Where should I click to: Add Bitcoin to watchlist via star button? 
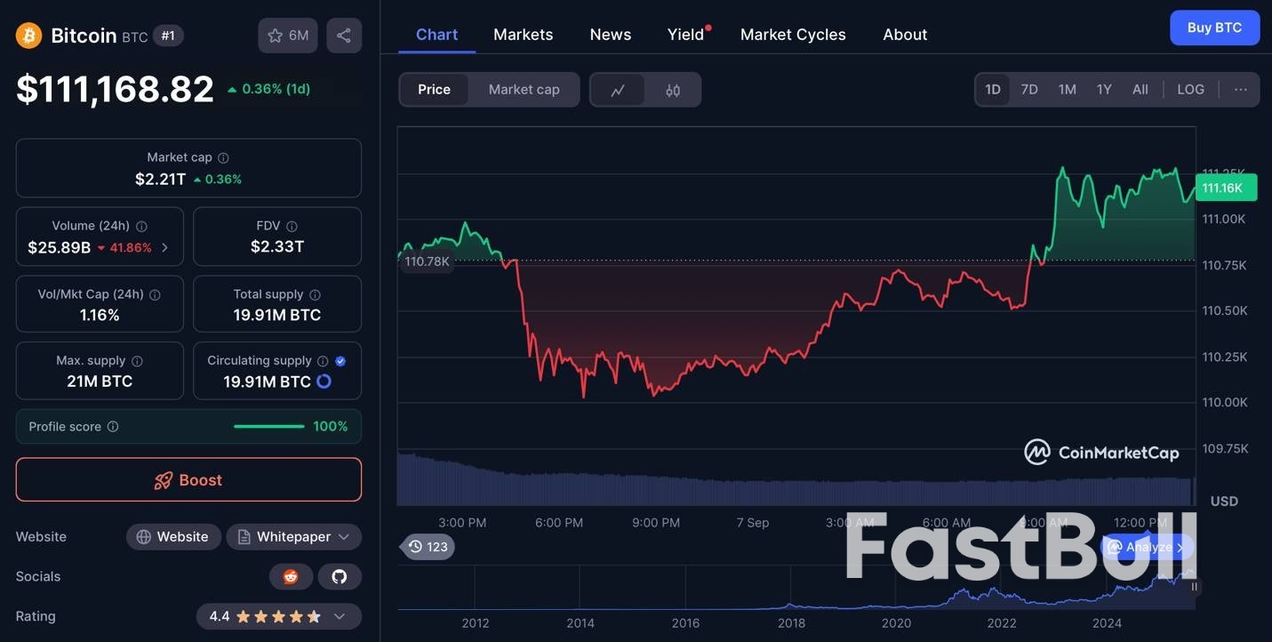point(287,36)
